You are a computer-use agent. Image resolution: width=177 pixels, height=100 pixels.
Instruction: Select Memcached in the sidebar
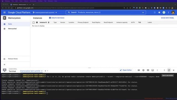pyautogui.click(x=15, y=29)
